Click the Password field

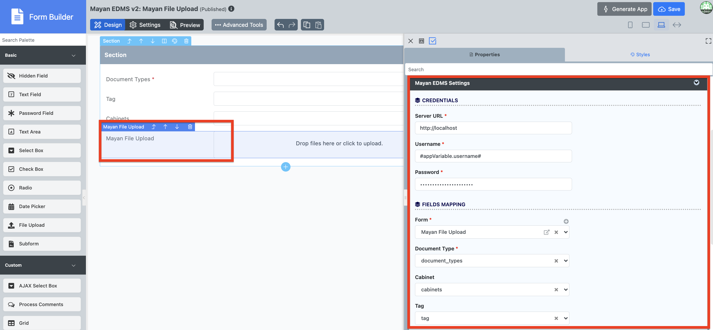tap(493, 184)
